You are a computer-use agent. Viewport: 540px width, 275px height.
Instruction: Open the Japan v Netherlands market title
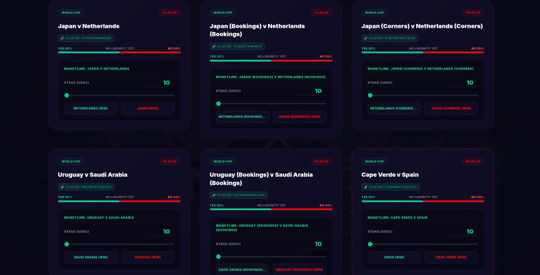[x=89, y=26]
